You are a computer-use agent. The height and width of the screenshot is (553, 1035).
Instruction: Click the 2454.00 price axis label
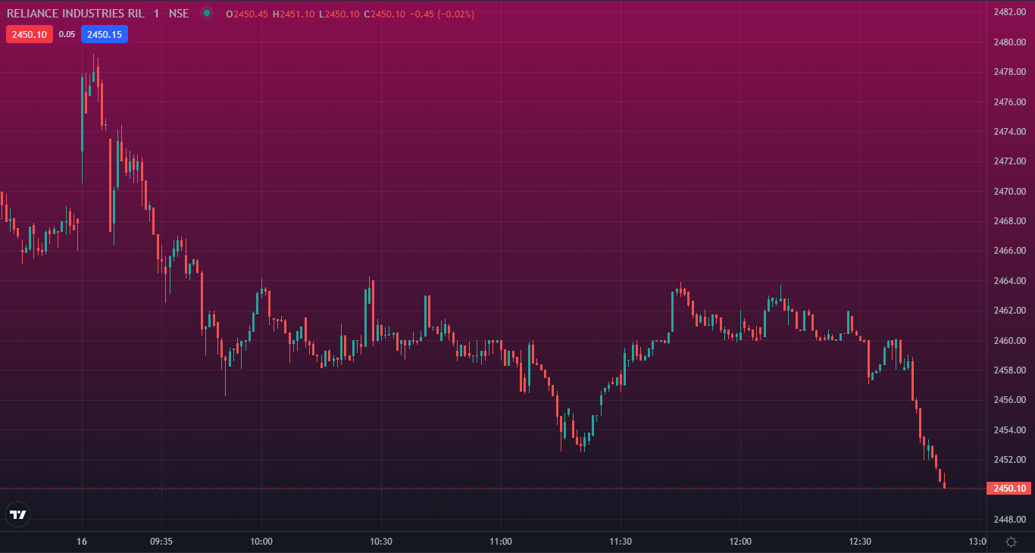pyautogui.click(x=1009, y=430)
